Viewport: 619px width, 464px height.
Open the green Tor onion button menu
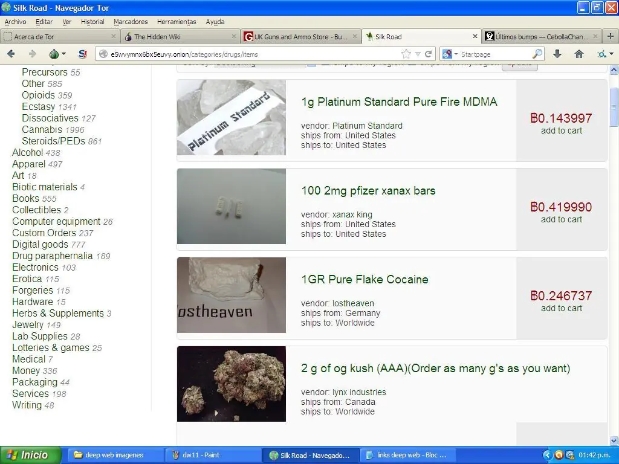tap(57, 54)
